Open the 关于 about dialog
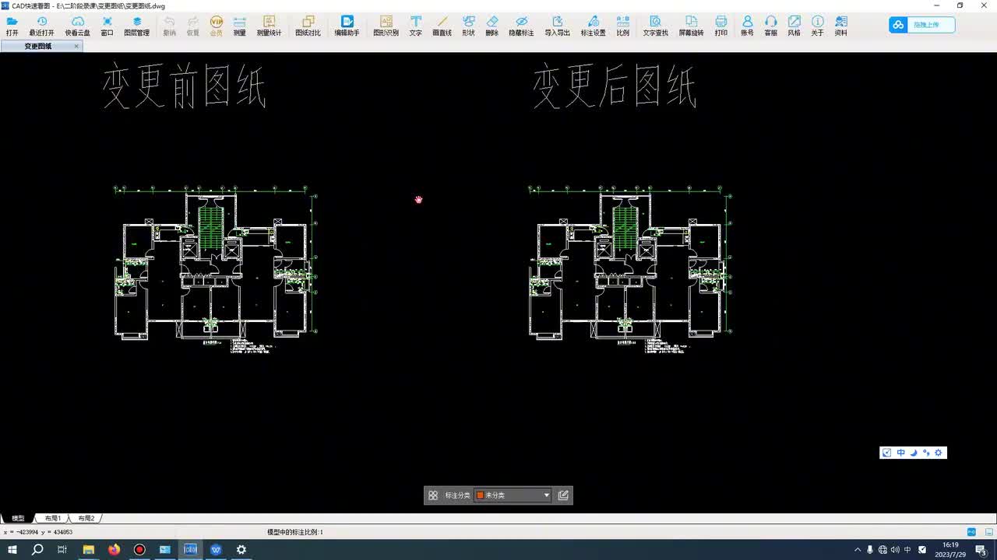997x560 pixels. click(x=818, y=26)
